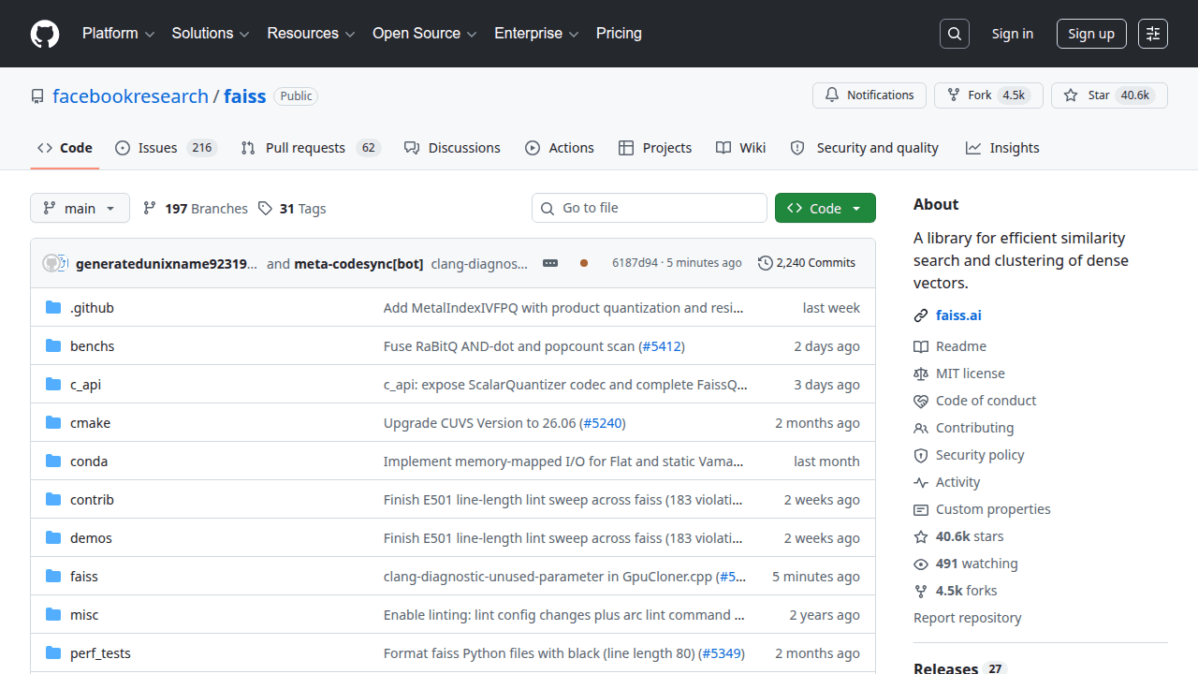Click the folder icon for conda
The height and width of the screenshot is (674, 1198).
point(53,462)
